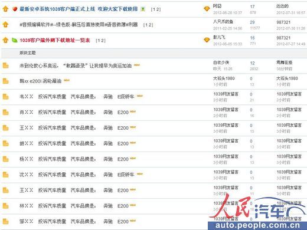The width and height of the screenshot is (307, 230).
Task: Click the folder icon of the 杨XX complaint thread
Action: click(x=5, y=159)
